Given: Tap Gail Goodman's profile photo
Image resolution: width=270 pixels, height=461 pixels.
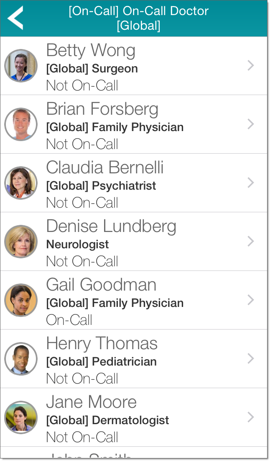Looking at the screenshot, I should tap(21, 300).
